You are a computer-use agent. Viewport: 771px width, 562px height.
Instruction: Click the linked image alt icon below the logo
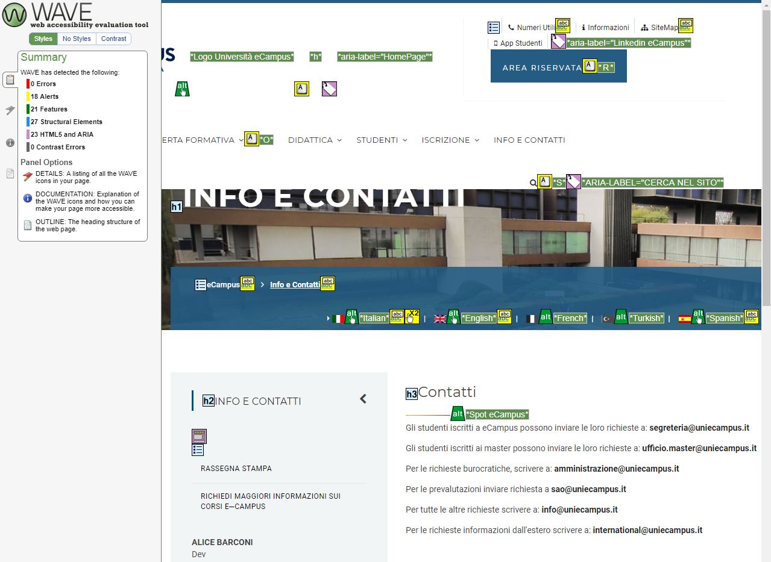pyautogui.click(x=182, y=89)
